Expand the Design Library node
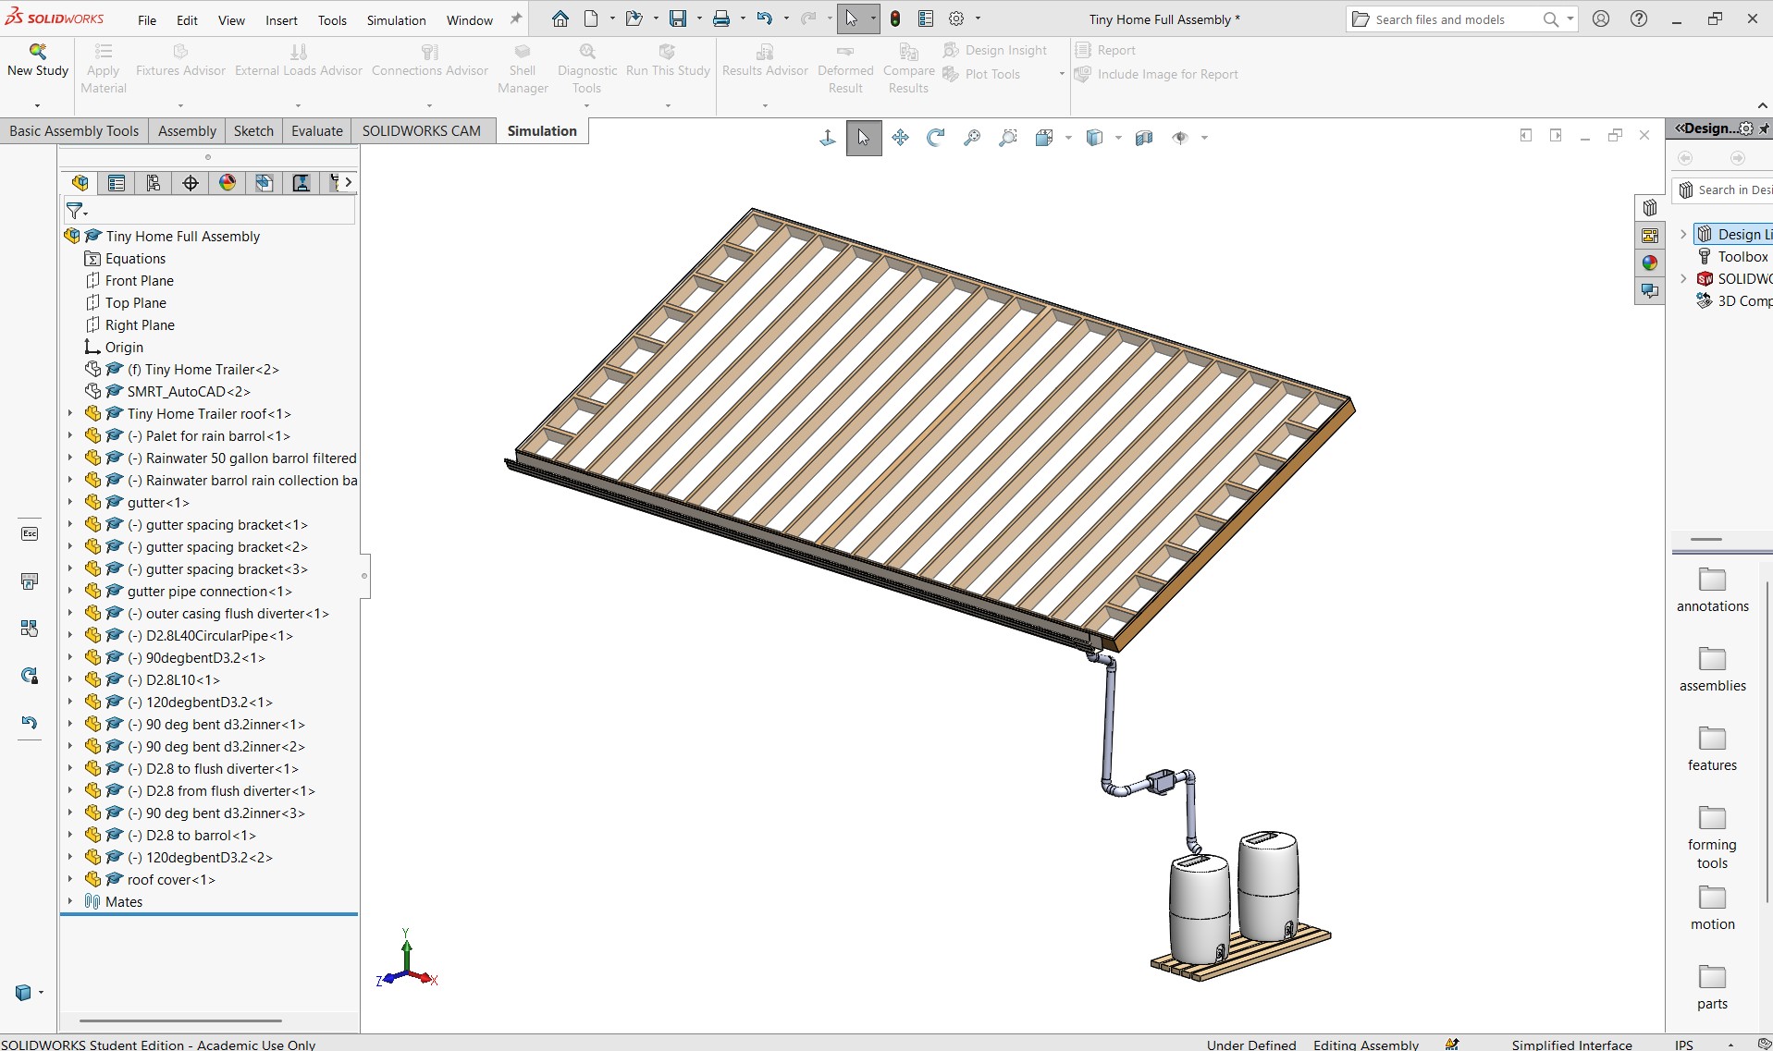The width and height of the screenshot is (1773, 1051). point(1683,234)
